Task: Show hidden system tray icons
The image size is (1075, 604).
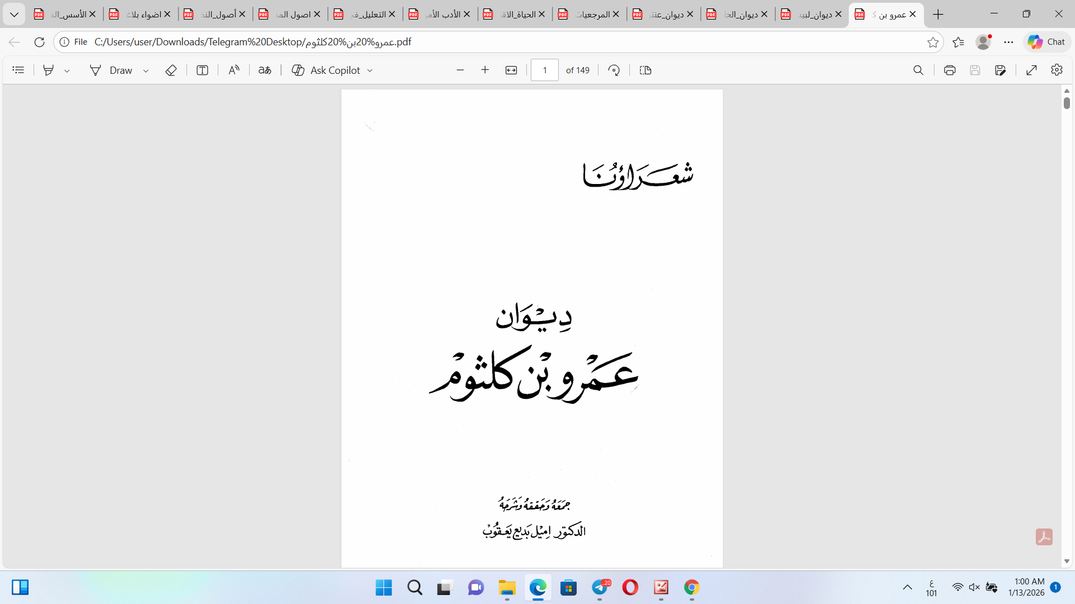Action: (x=907, y=588)
